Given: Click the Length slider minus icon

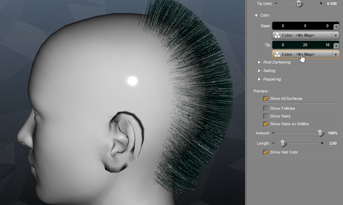Looking at the screenshot, I should (273, 143).
